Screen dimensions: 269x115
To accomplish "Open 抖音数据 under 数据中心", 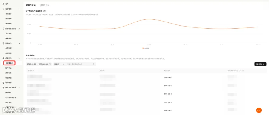I will [8, 48].
